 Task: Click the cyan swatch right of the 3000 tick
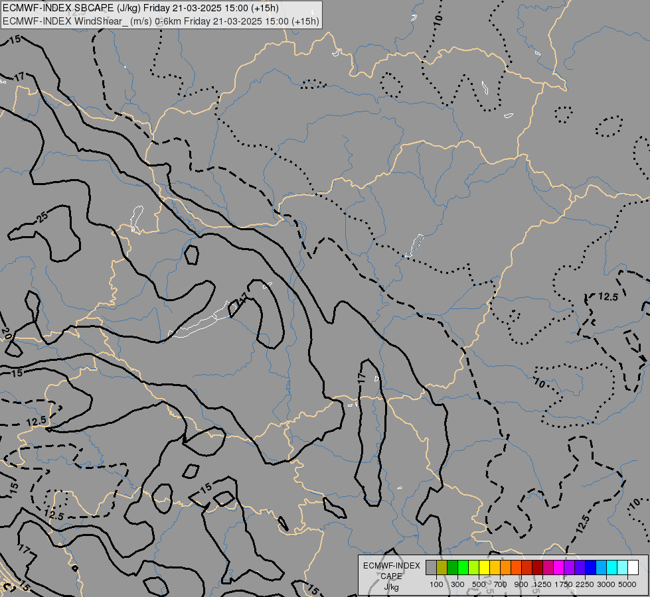pos(612,567)
